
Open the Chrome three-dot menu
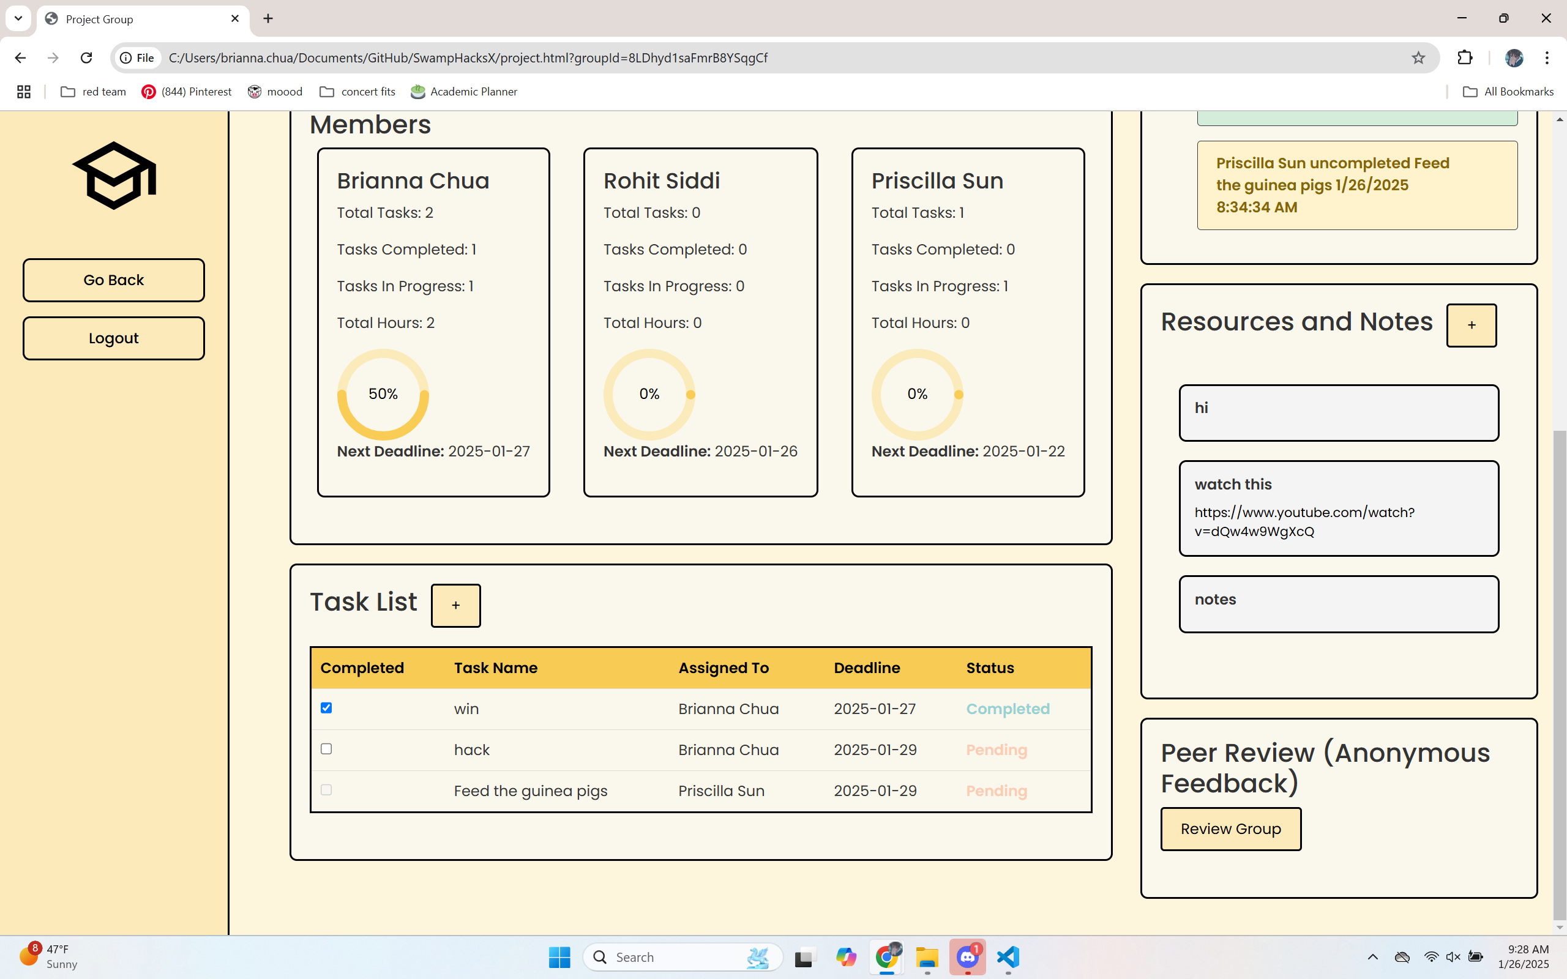coord(1547,58)
